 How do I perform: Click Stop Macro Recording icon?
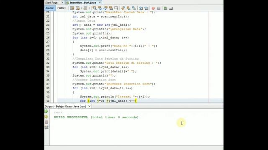point(159,8)
